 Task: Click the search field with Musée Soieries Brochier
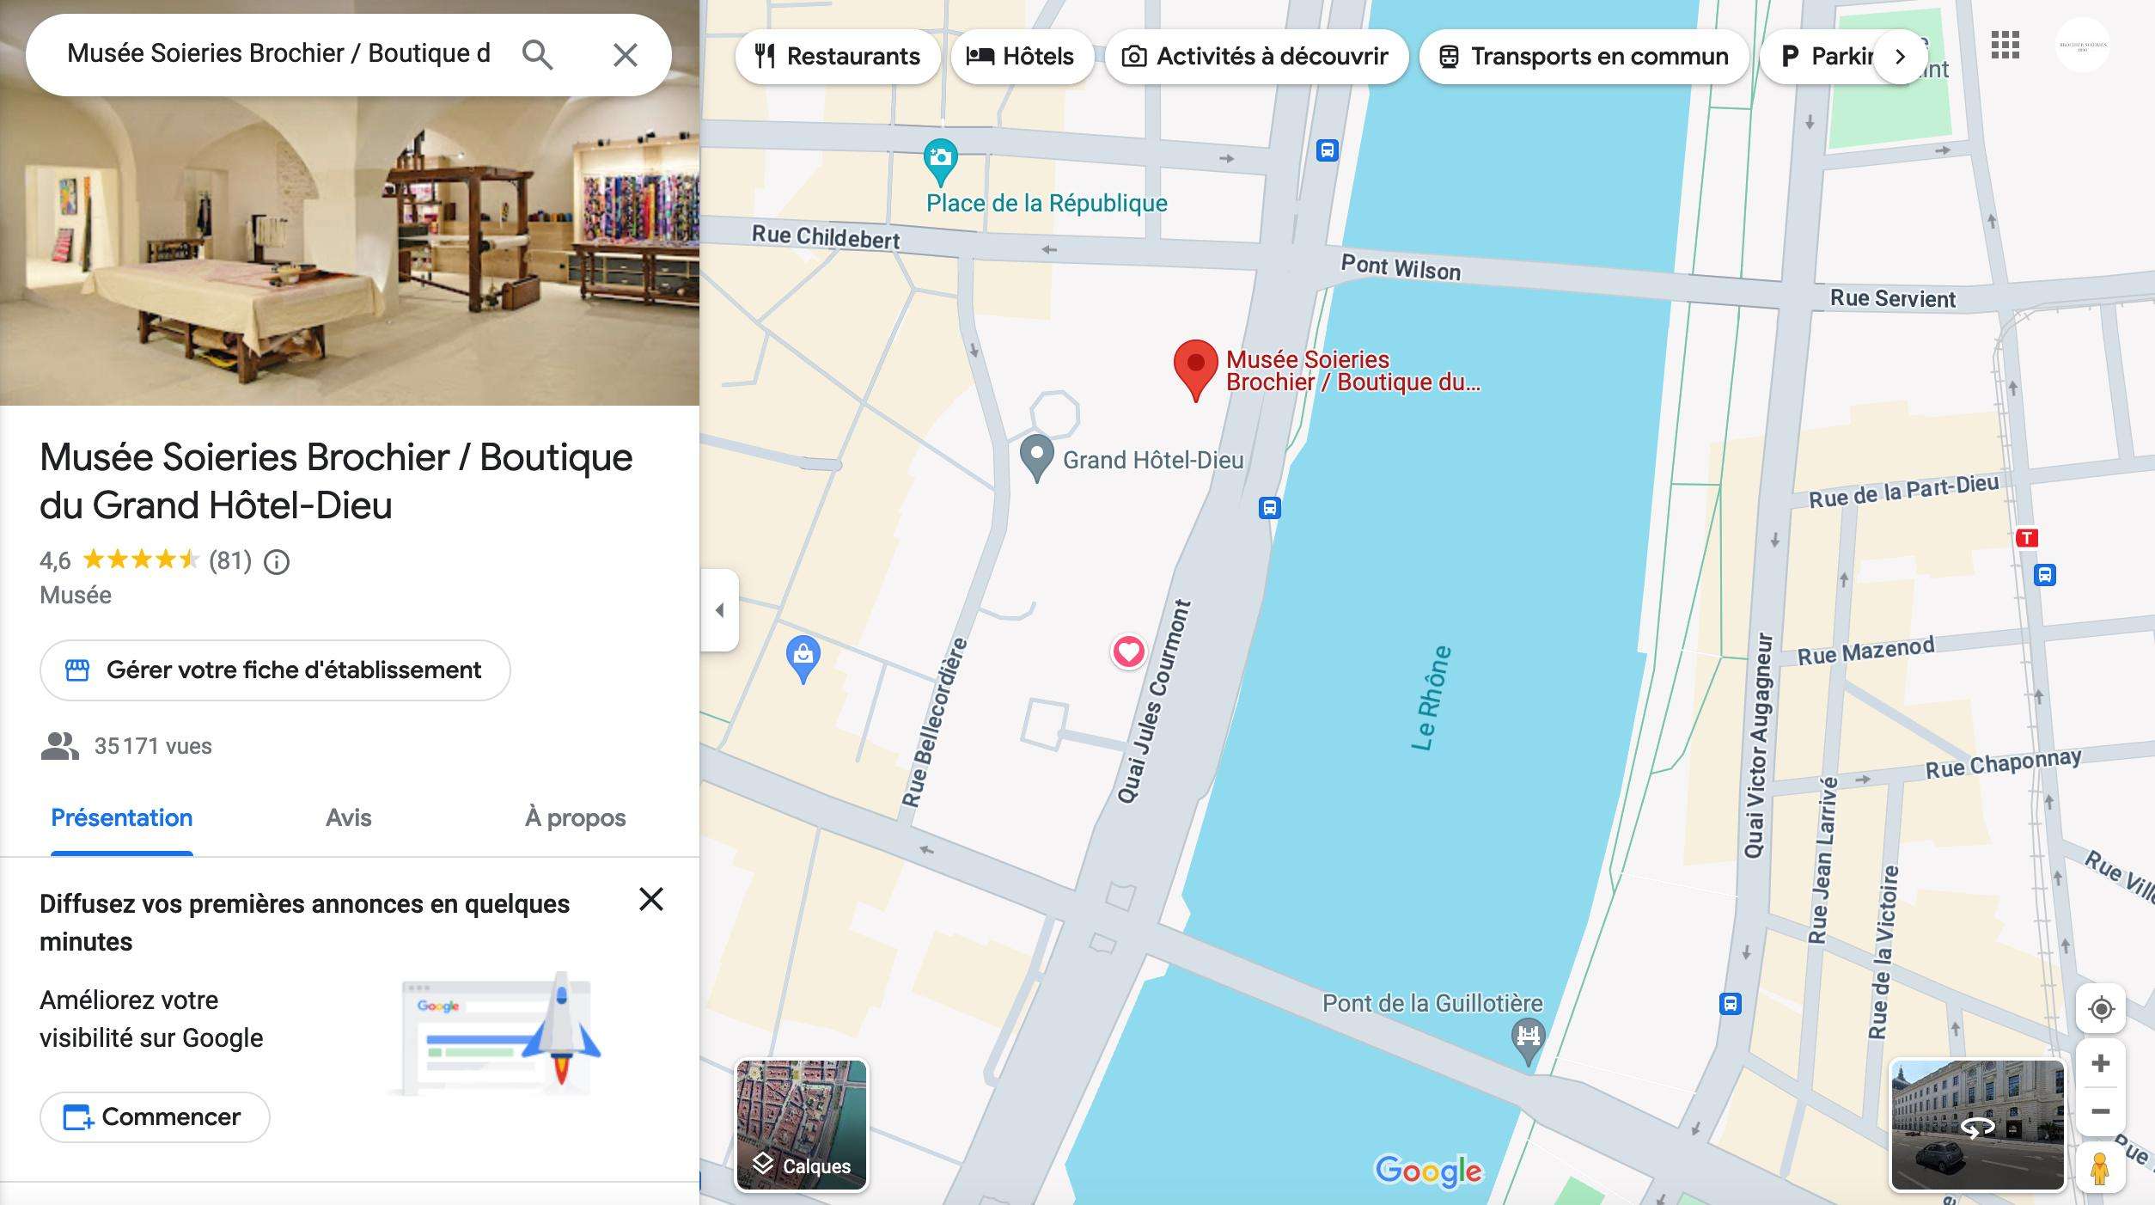click(x=278, y=53)
